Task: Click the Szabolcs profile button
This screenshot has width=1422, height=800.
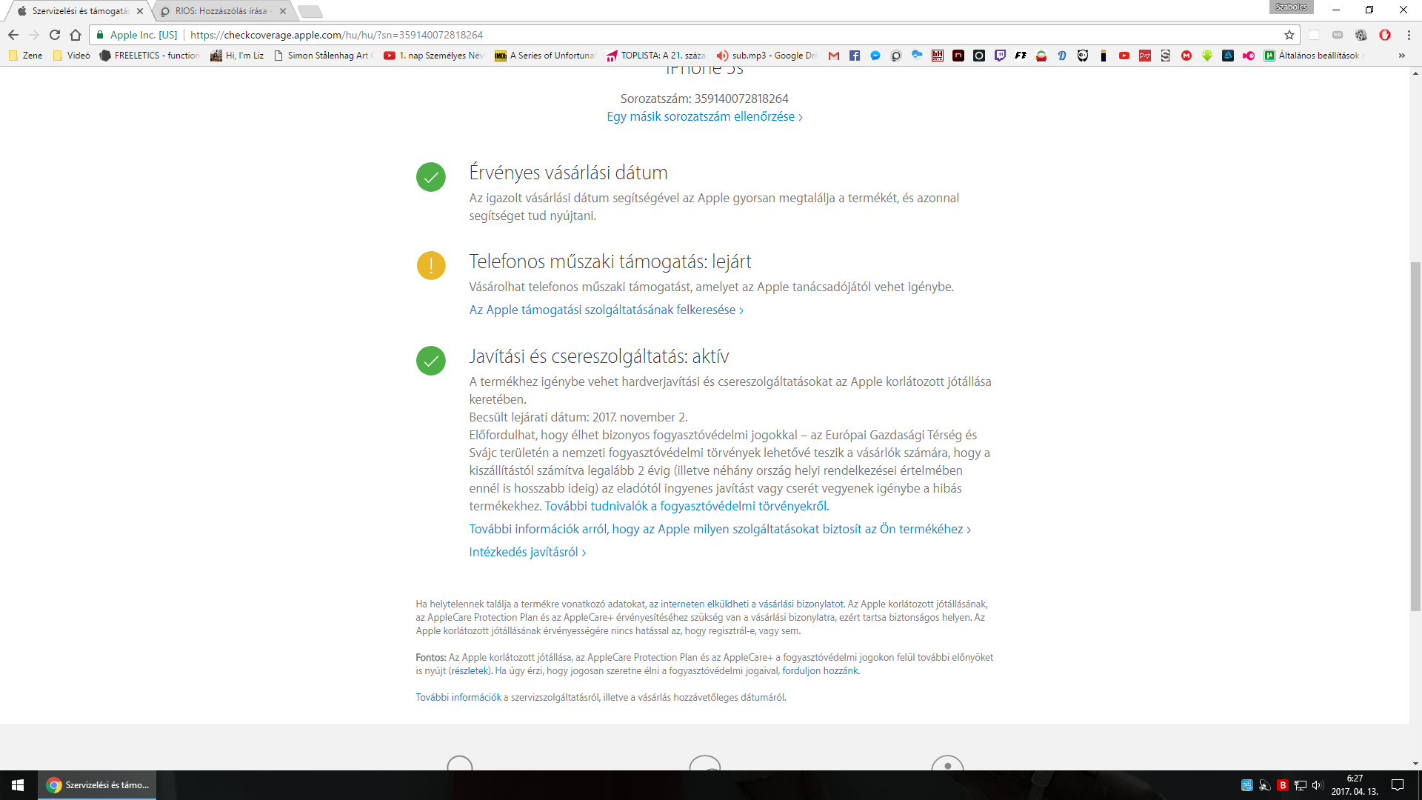Action: click(x=1291, y=7)
